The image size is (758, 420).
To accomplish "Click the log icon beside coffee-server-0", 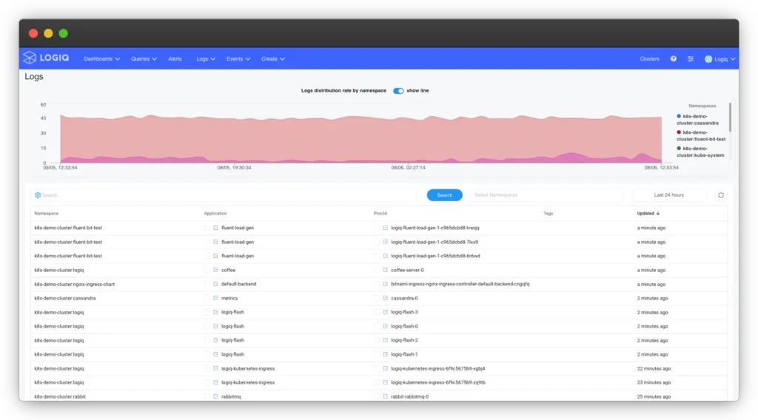I will coord(386,270).
